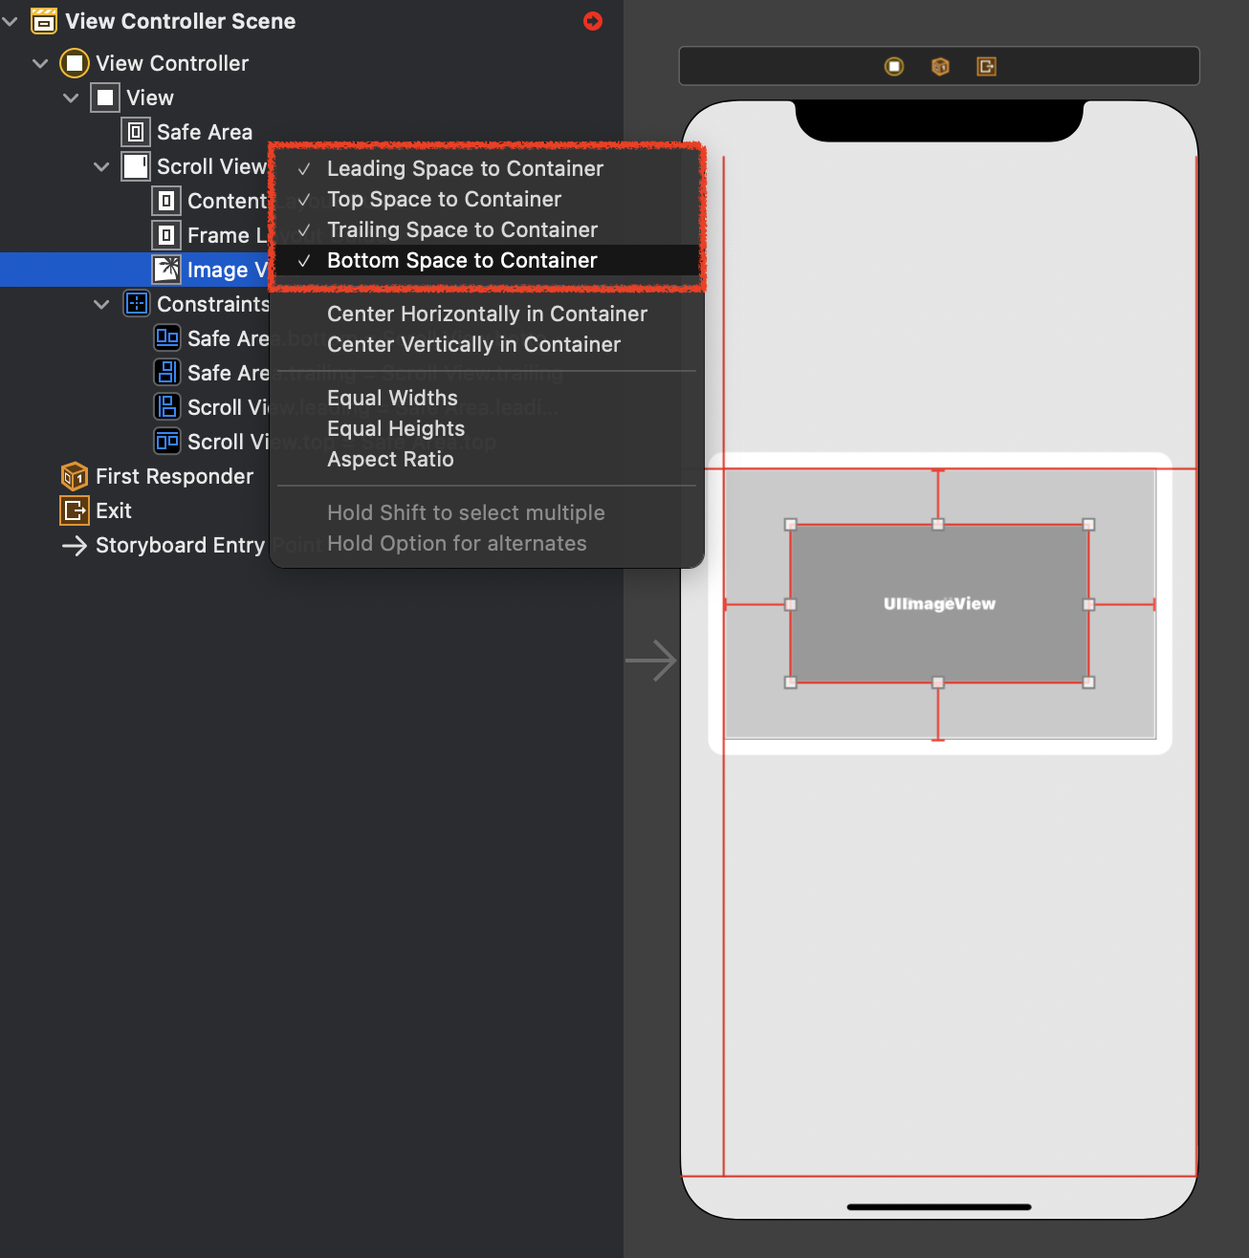Click the Scroll View leading constraint icon
Viewport: 1249px width, 1258px height.
[x=167, y=407]
